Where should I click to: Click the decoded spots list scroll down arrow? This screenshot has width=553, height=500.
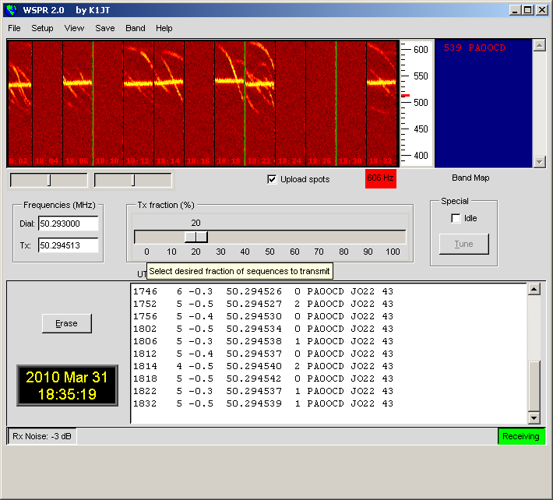(x=534, y=417)
